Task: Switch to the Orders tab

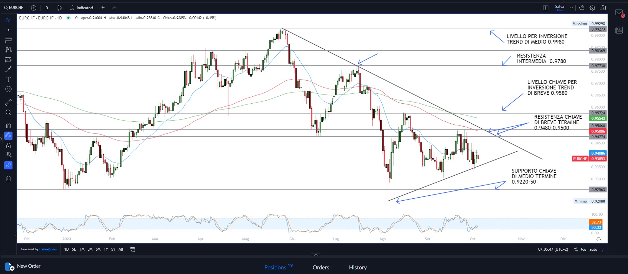Action: click(x=321, y=267)
